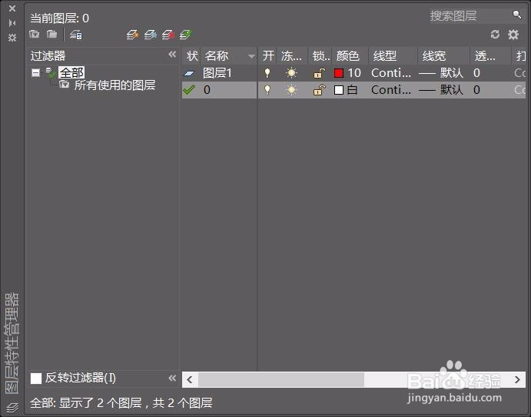Select the layer name 图层1
Viewport: 531px width, 417px height.
point(217,73)
